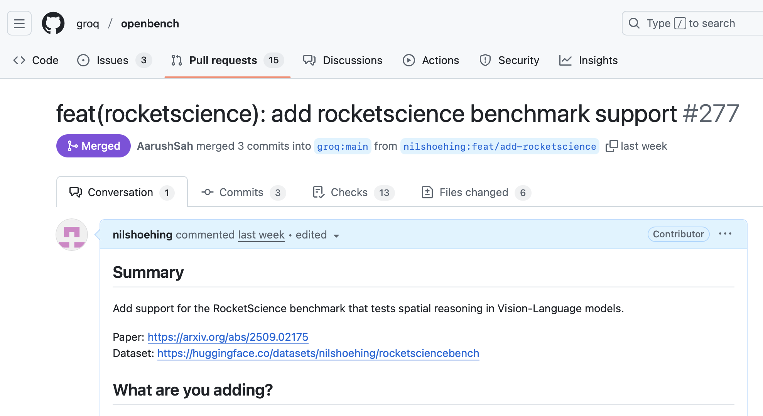Open the Commits tab

click(x=243, y=192)
